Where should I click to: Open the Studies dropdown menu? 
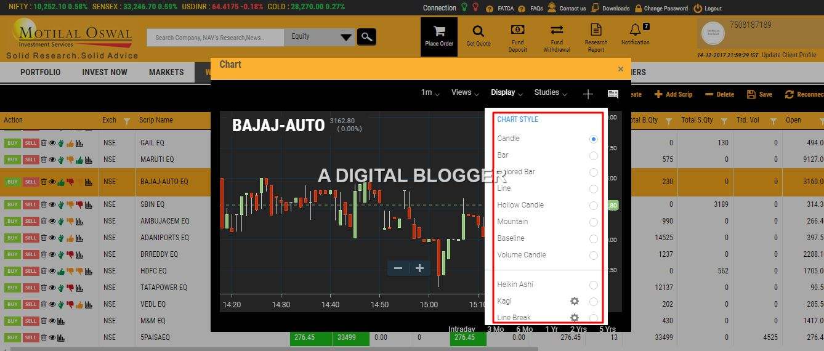click(550, 92)
